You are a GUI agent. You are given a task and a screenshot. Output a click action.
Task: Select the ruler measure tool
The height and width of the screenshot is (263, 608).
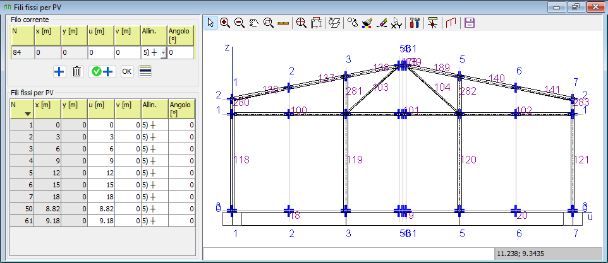(283, 23)
